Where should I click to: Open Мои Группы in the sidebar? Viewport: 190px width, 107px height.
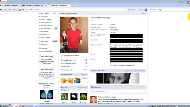point(43,31)
